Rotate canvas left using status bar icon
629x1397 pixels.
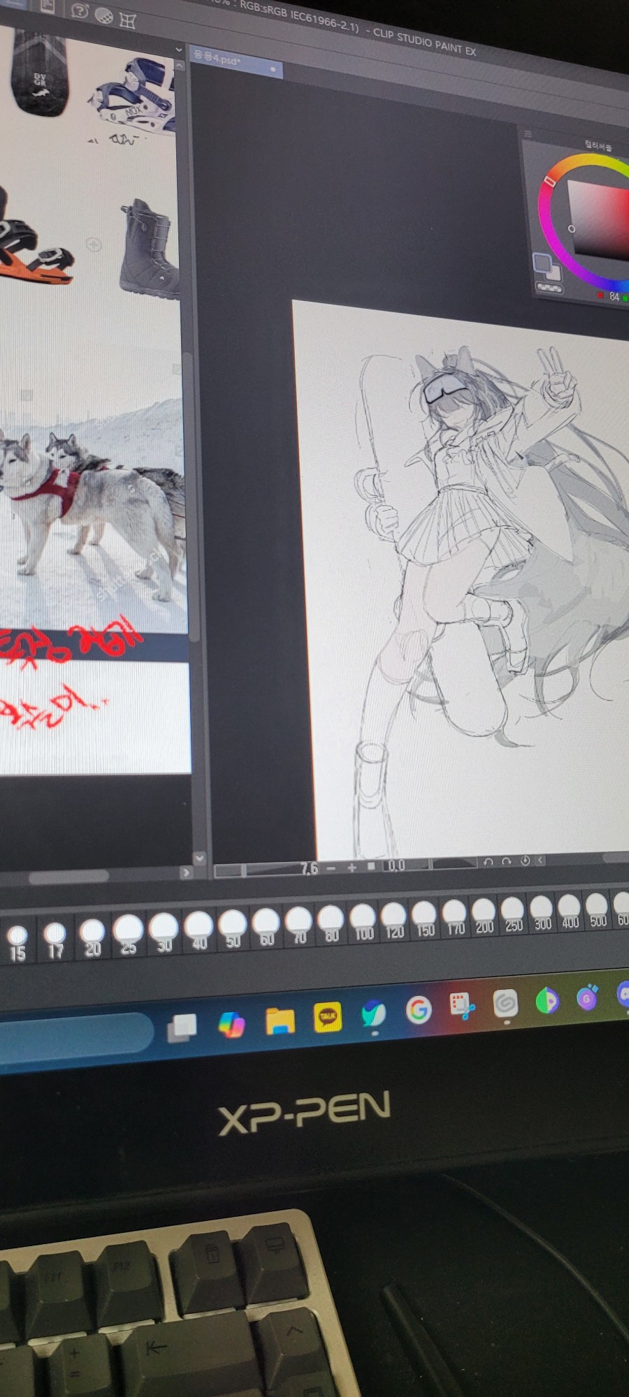pos(488,861)
